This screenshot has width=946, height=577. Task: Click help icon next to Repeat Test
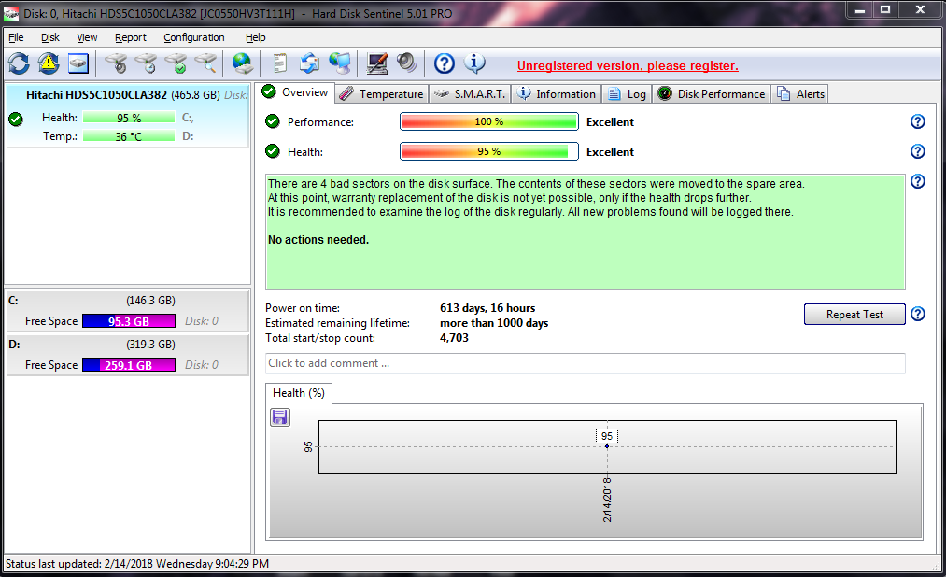tap(918, 314)
